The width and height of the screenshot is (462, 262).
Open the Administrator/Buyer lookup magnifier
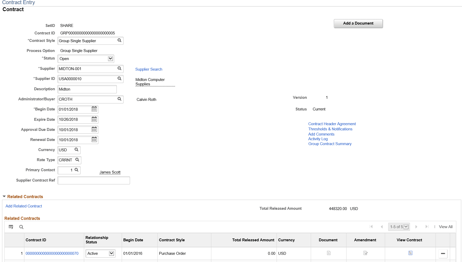(119, 99)
